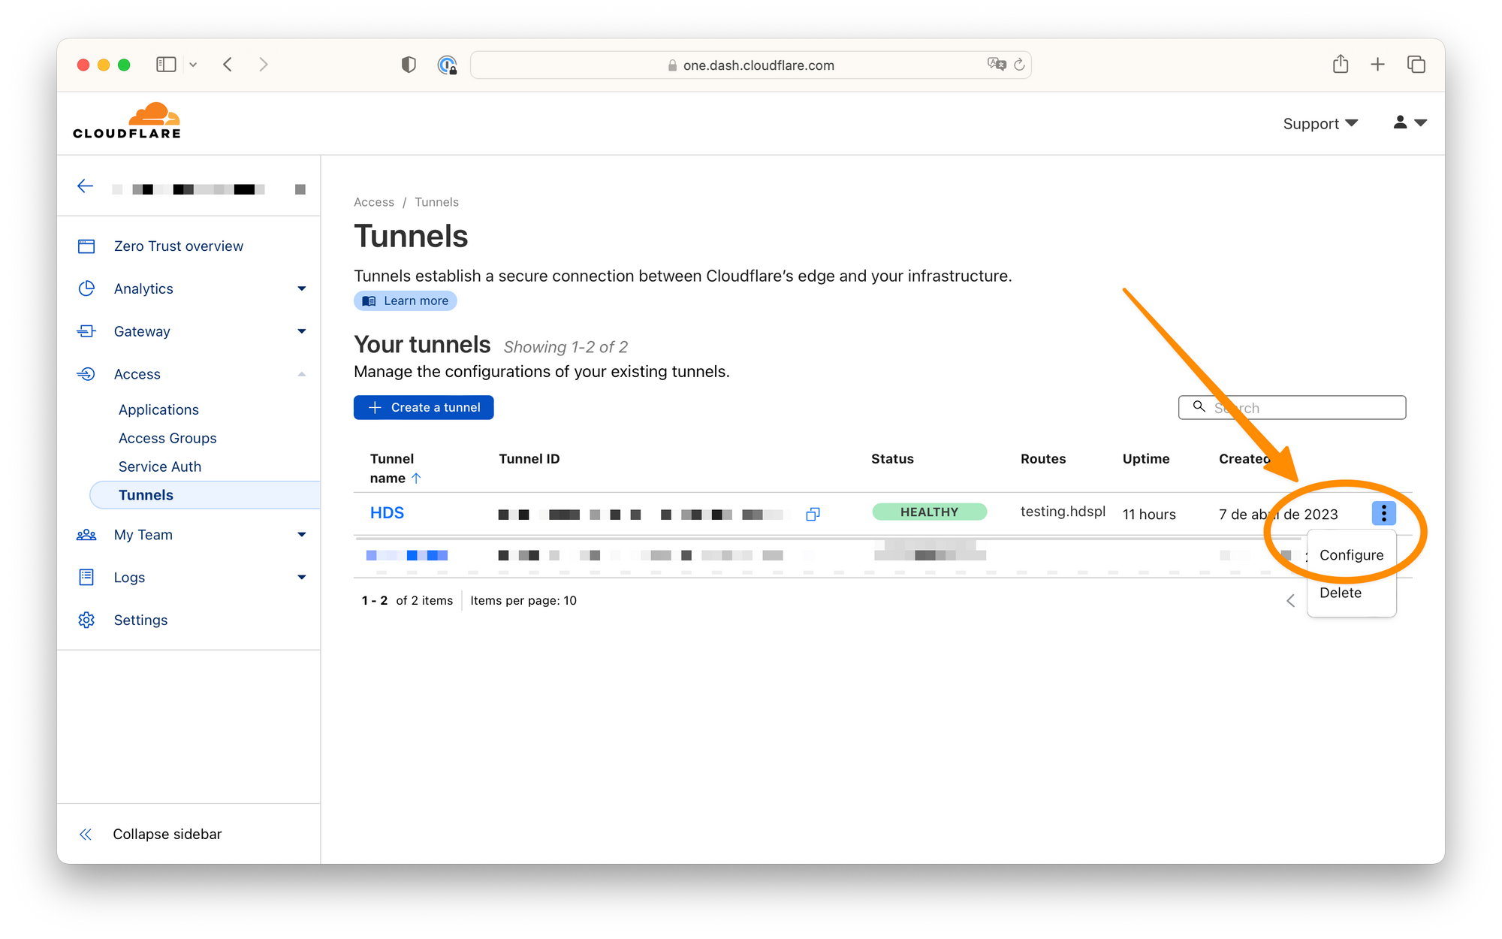
Task: Click the Status column header
Action: tap(892, 459)
